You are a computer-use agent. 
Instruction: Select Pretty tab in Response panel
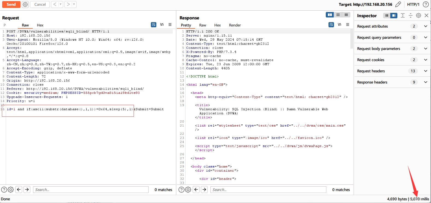186,25
